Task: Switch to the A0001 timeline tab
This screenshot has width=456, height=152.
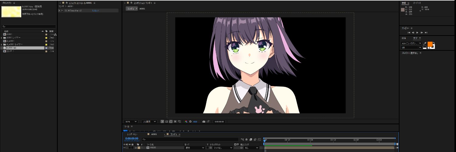Action: tap(154, 134)
